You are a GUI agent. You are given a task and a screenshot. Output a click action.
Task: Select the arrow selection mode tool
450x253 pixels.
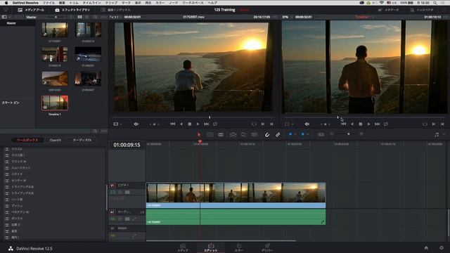[198, 134]
